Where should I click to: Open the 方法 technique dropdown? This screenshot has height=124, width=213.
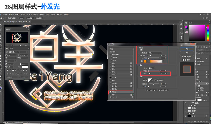pyautogui.click(x=151, y=68)
